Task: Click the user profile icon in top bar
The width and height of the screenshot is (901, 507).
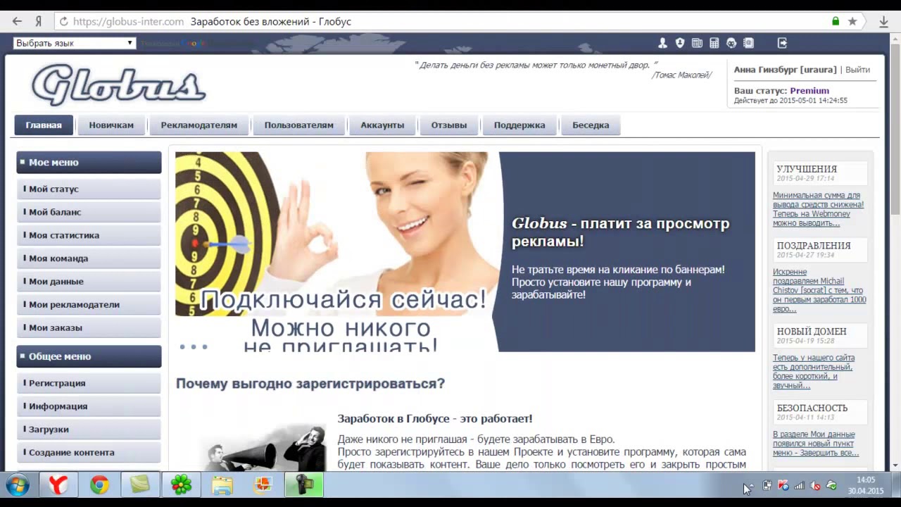Action: (662, 43)
